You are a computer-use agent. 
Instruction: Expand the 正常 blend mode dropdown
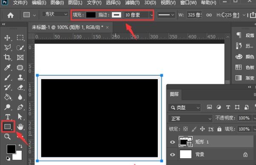[191, 118]
